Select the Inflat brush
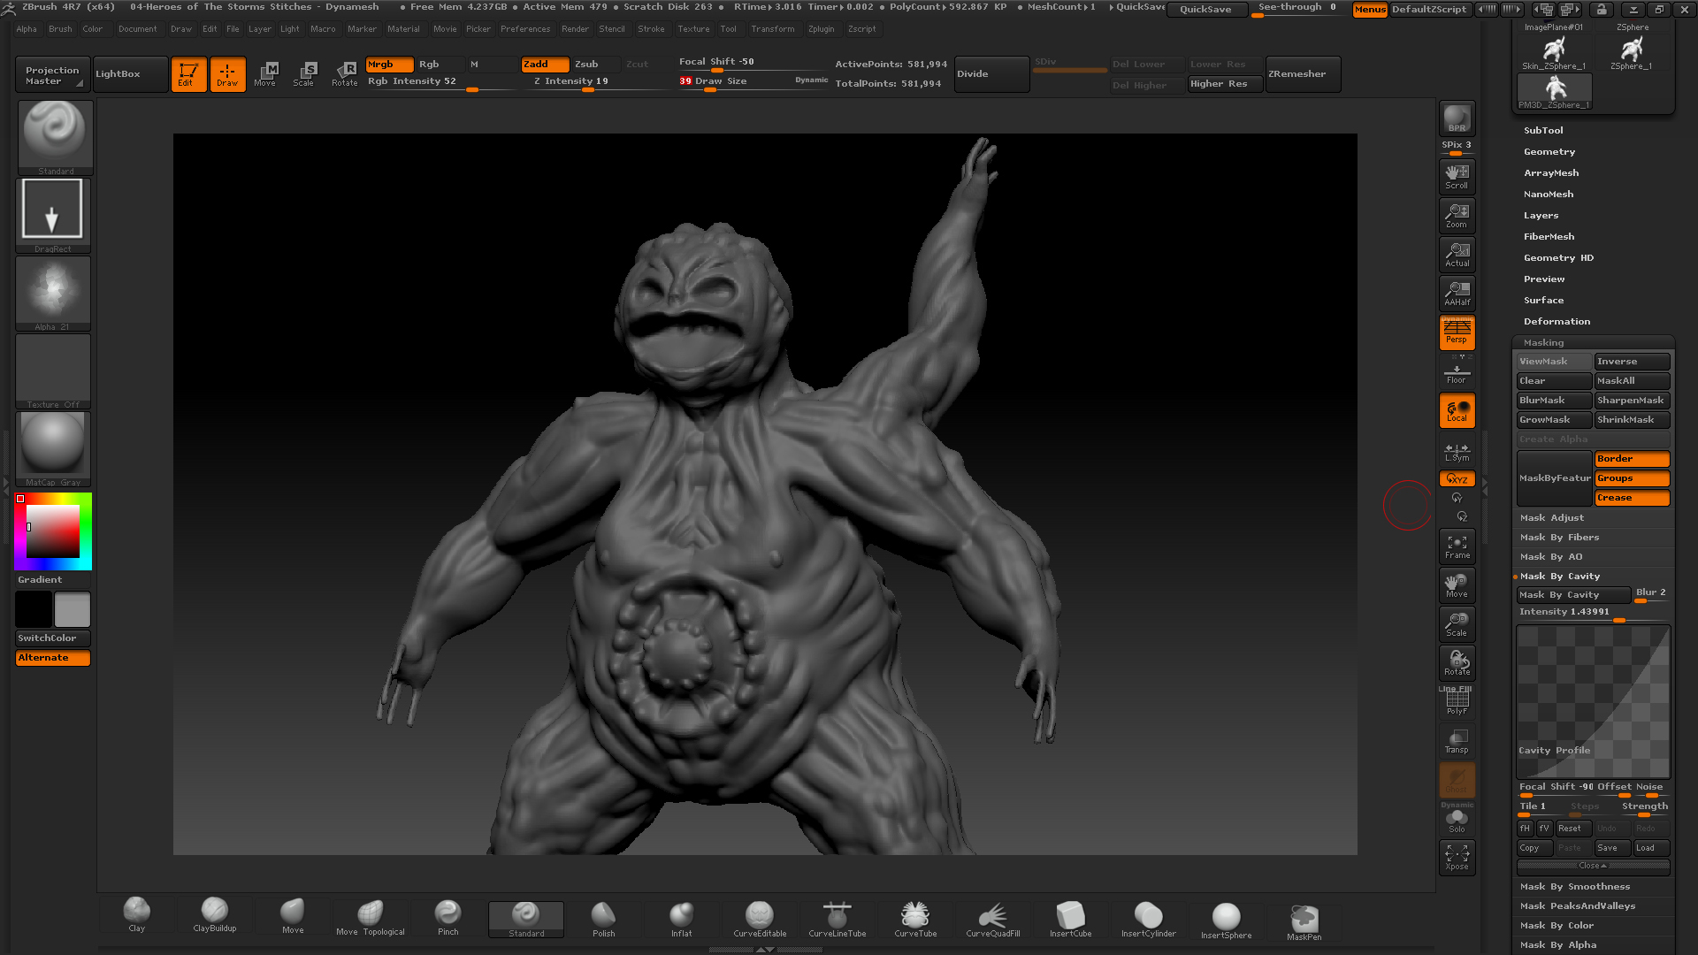 [682, 917]
